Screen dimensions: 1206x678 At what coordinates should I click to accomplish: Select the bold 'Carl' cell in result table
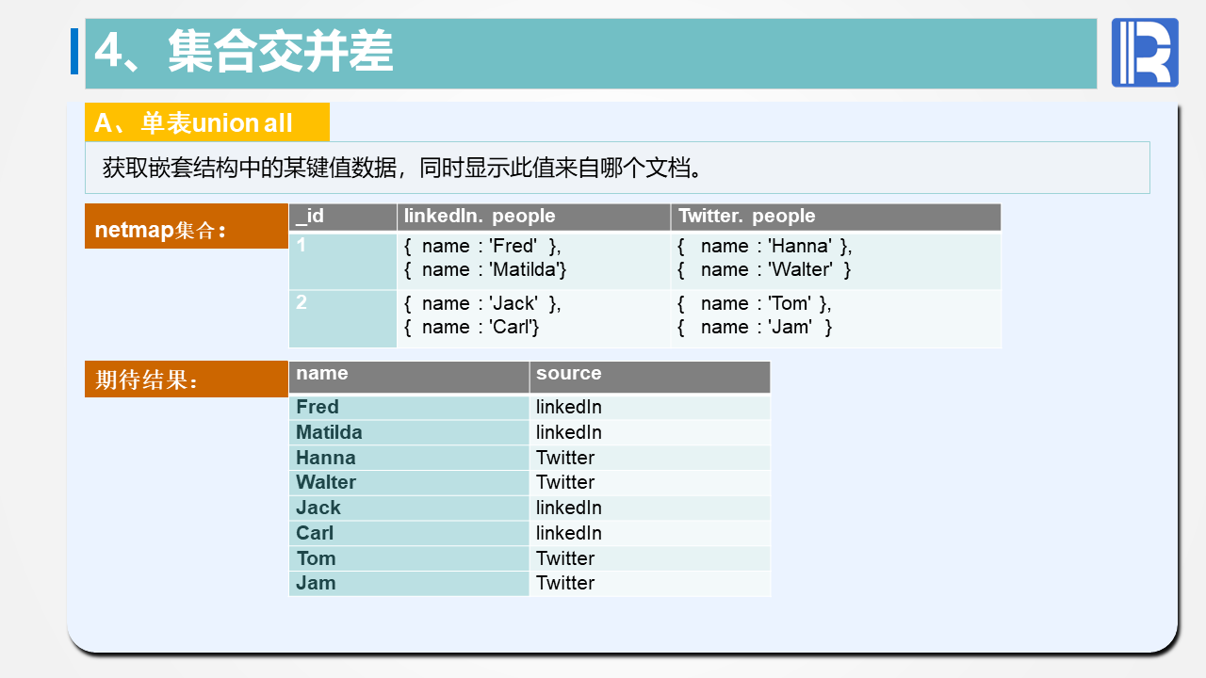[x=409, y=533]
